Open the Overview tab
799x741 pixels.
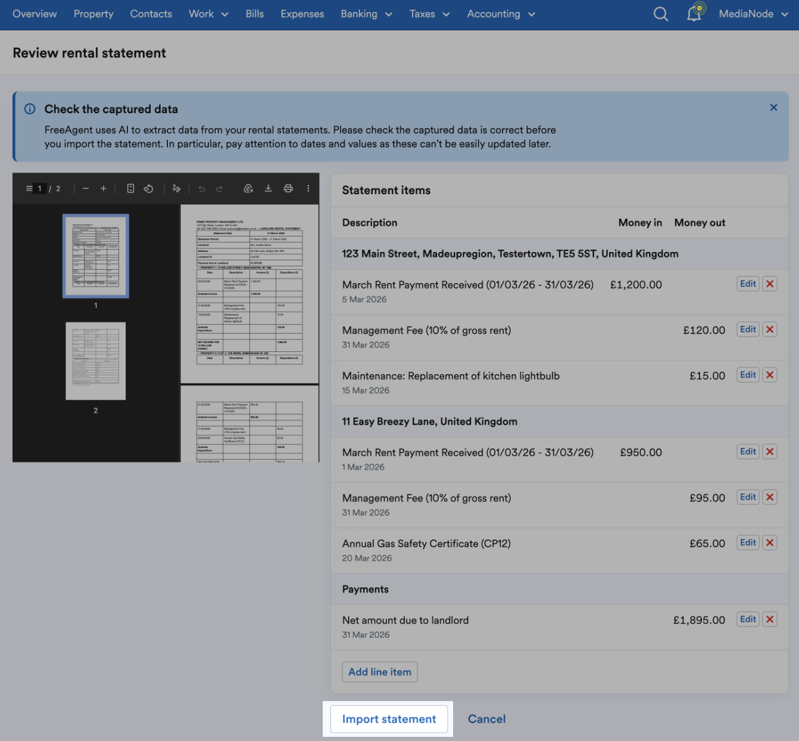[x=35, y=14]
